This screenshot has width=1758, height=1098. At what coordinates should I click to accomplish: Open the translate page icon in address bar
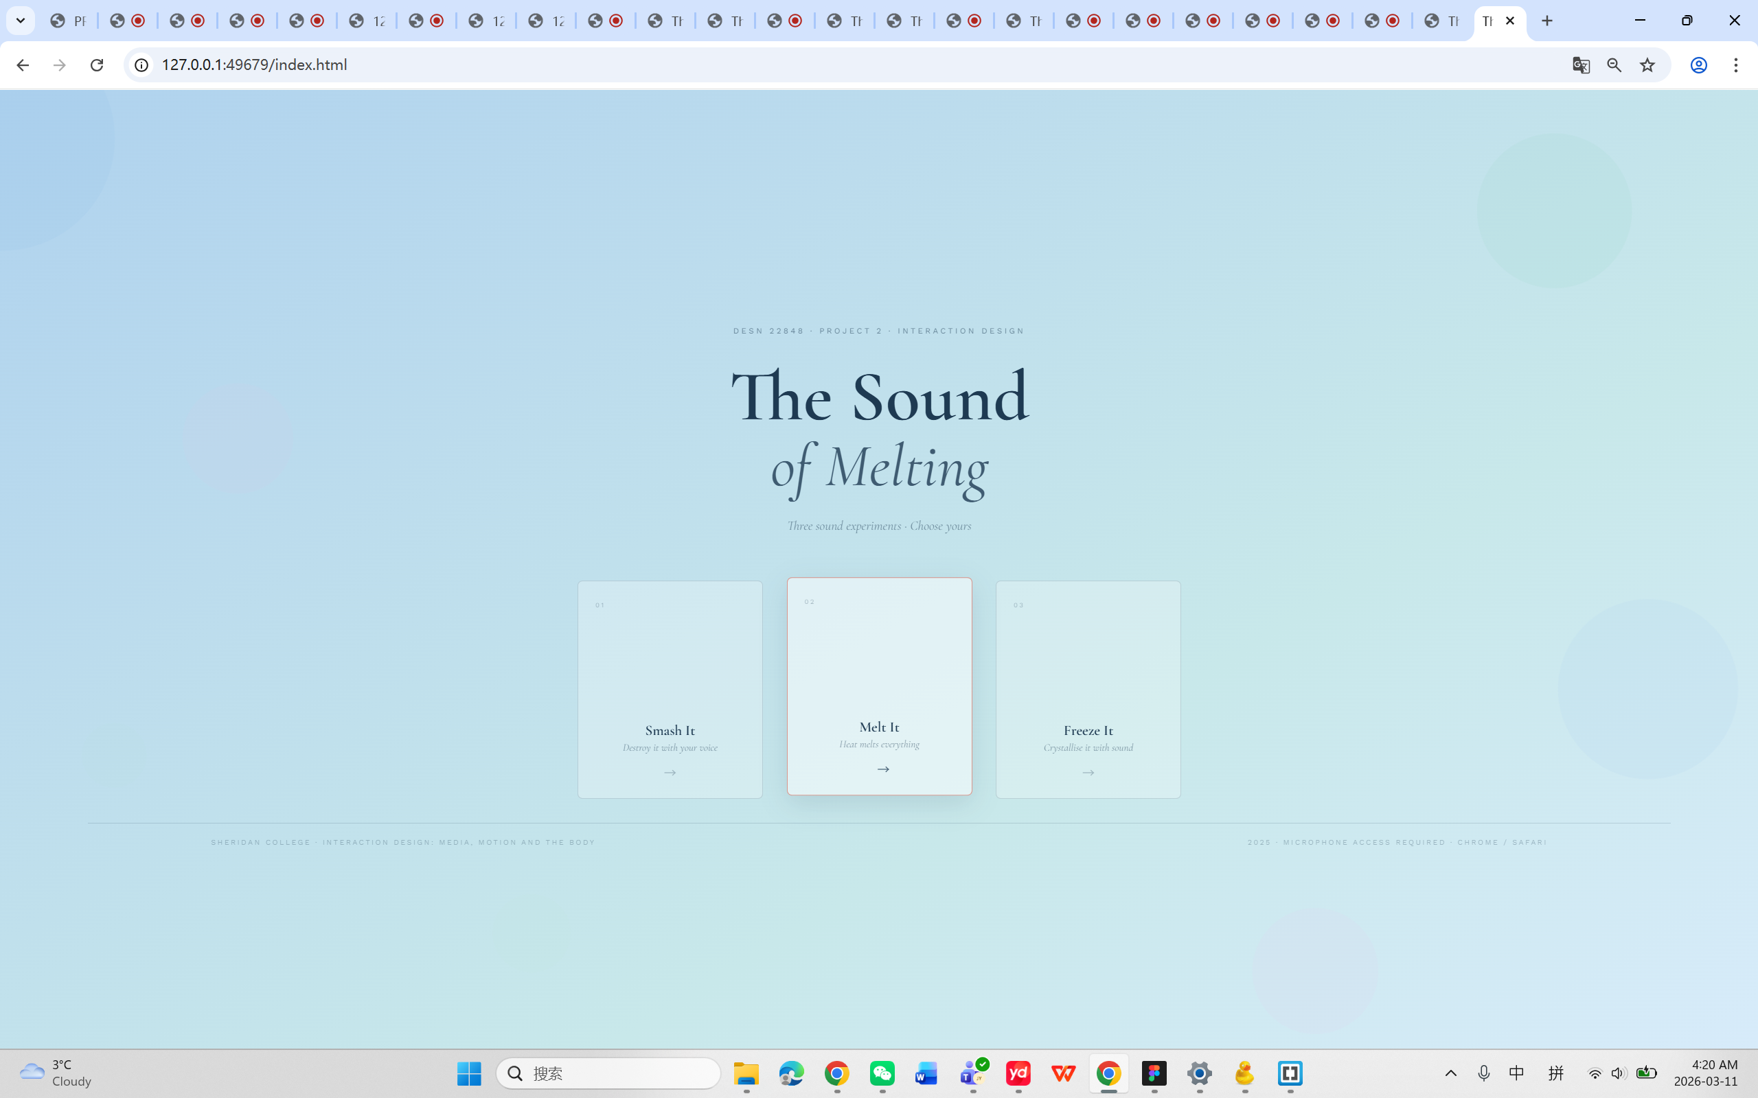1580,65
